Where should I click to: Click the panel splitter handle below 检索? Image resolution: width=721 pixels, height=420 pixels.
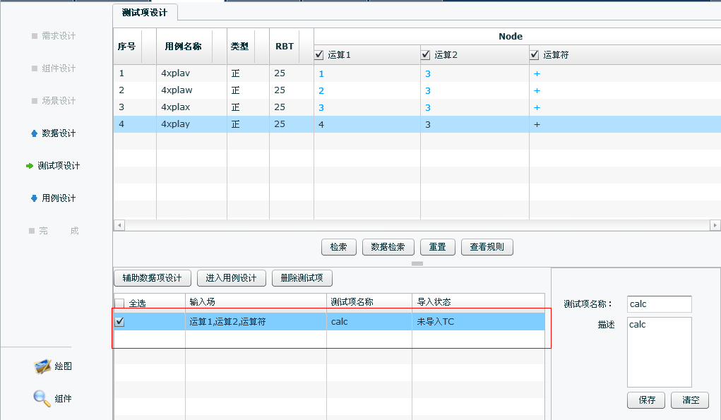[x=417, y=263]
